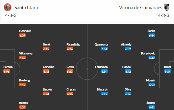Select Crysan's 6.96 rating badge
The image size is (174, 110).
click(x=70, y=94)
